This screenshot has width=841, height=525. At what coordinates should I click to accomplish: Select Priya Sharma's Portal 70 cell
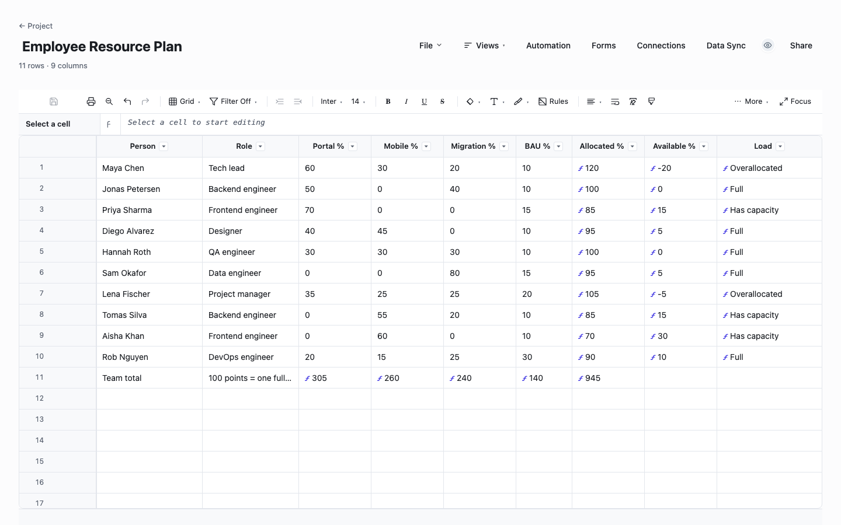coord(335,210)
